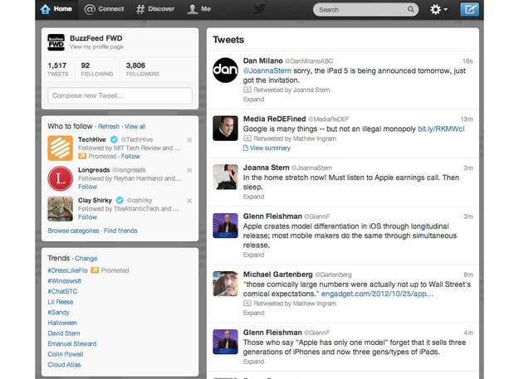This screenshot has width=519, height=379.
Task: Open the Home tab house icon
Action: (45, 9)
